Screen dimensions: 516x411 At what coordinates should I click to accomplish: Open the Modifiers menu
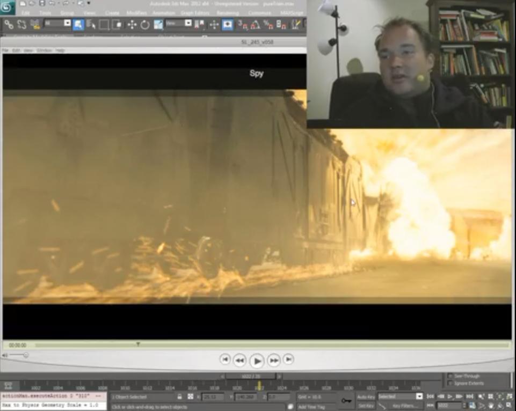pos(136,13)
